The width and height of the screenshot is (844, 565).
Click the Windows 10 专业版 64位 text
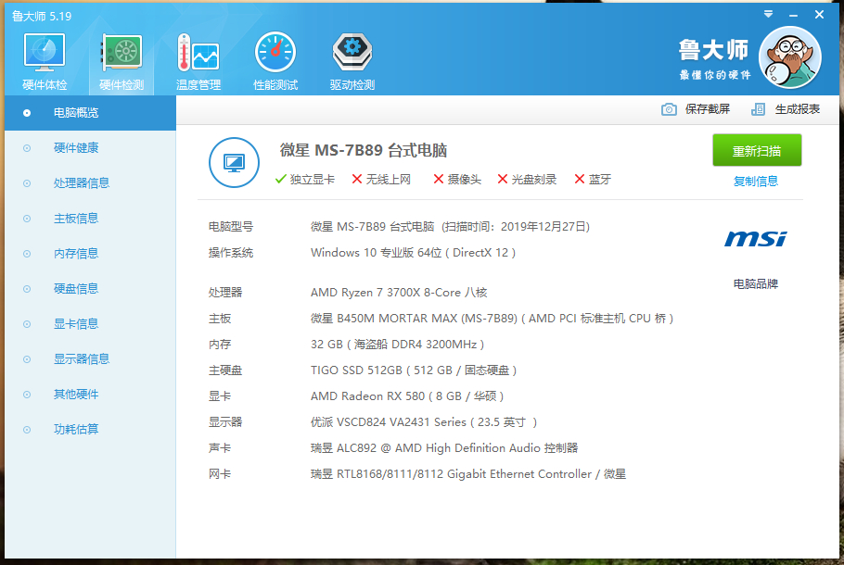[413, 253]
